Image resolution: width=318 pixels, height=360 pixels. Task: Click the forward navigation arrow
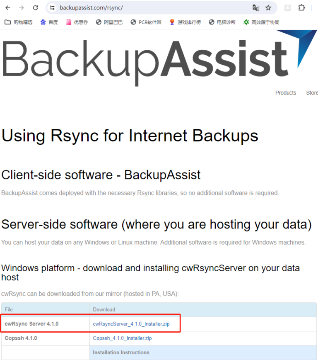pyautogui.click(x=21, y=7)
